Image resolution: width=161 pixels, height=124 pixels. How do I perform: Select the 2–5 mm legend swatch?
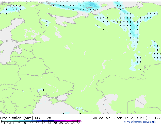pyautogui.click(x=22, y=121)
